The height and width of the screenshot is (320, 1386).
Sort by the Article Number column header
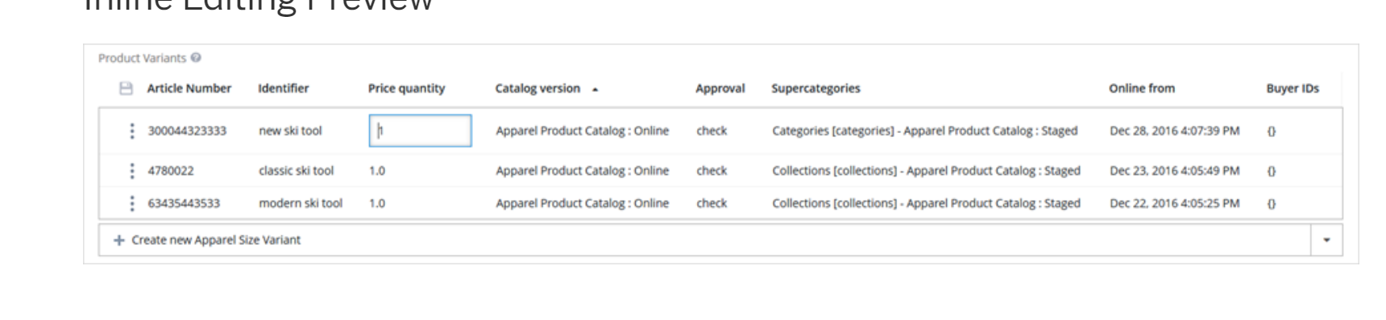pos(189,89)
